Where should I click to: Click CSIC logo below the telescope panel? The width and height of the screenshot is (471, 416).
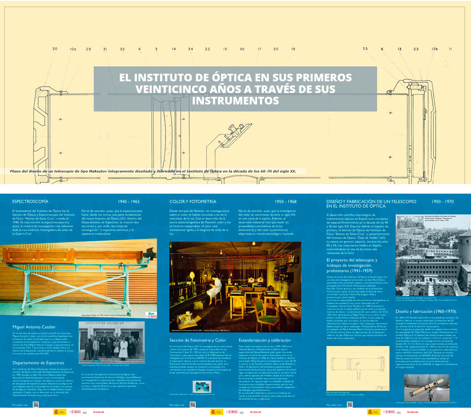click(390, 412)
